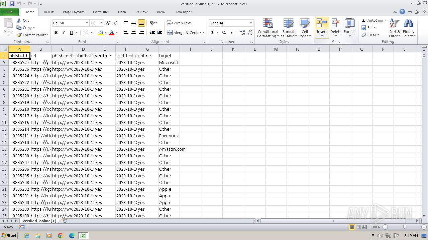
Task: Click the Save icon in quick access
Action: tap(12, 4)
